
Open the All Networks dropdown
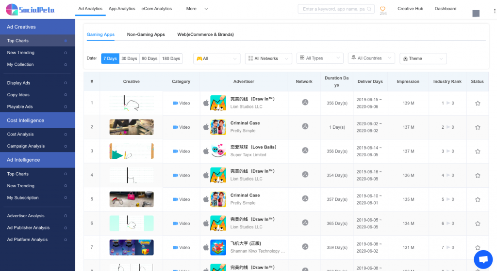point(268,59)
